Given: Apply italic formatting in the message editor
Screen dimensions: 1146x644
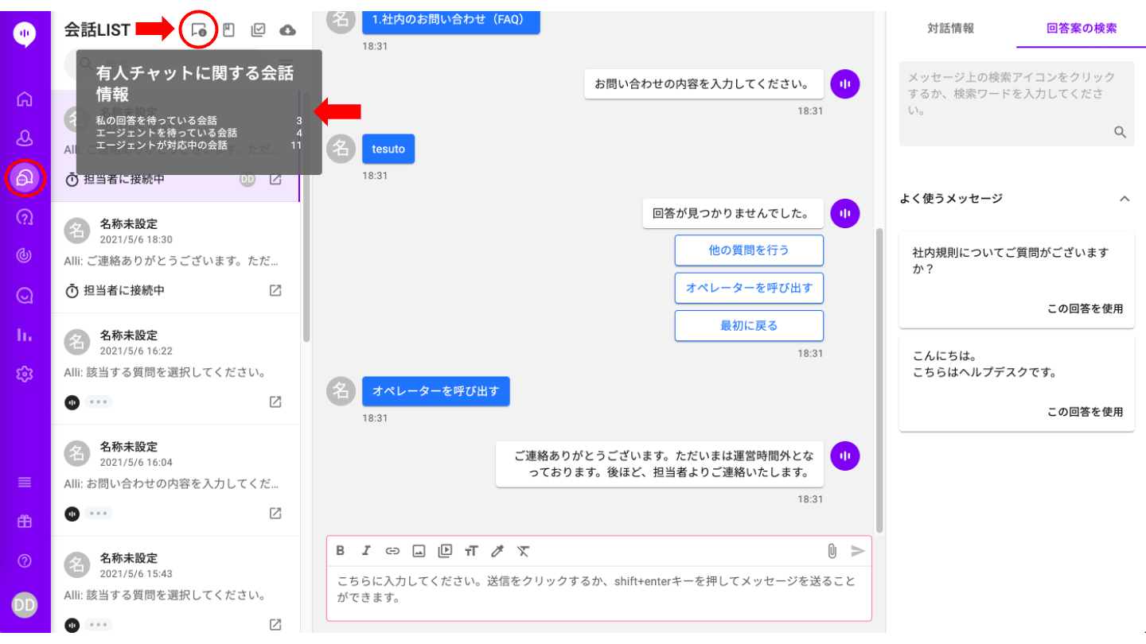Looking at the screenshot, I should [366, 550].
